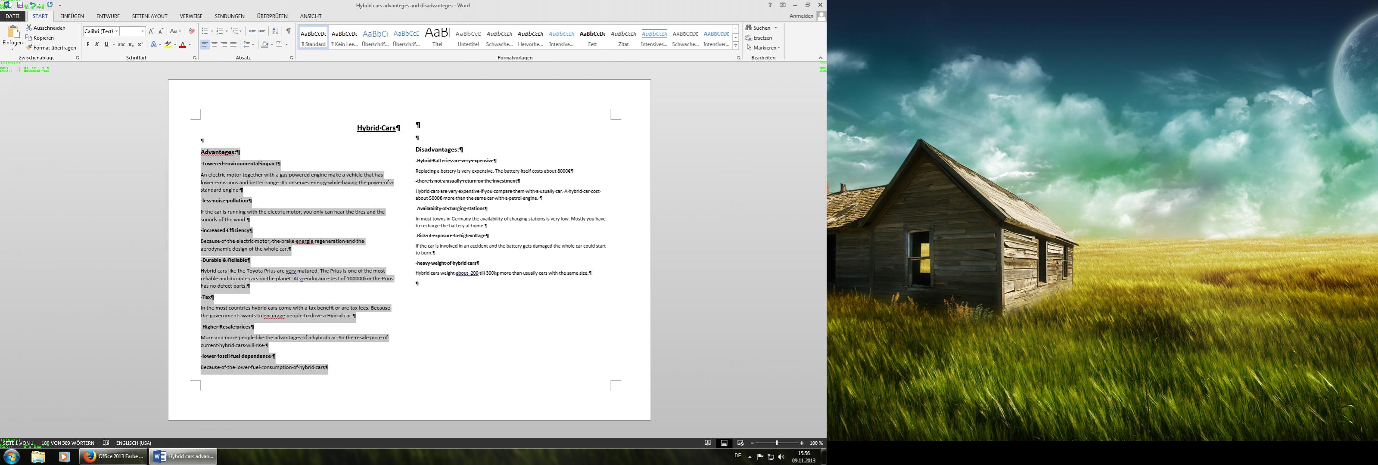Open the font name dropdown Calibri
The height and width of the screenshot is (465, 1378).
coord(117,31)
